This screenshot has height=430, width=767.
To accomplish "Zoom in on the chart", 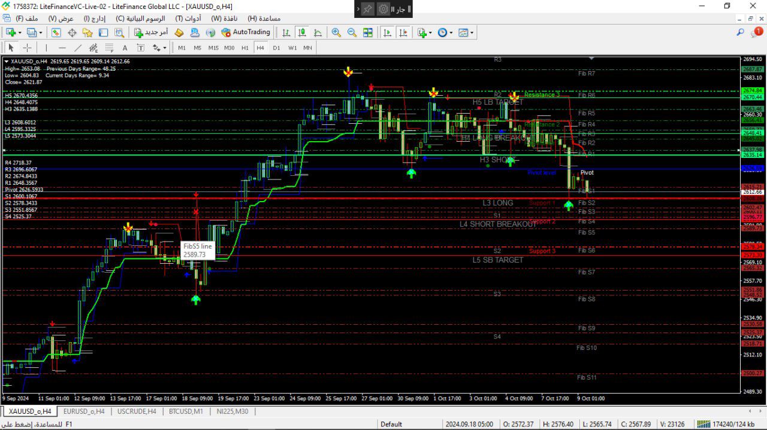I will (x=336, y=32).
